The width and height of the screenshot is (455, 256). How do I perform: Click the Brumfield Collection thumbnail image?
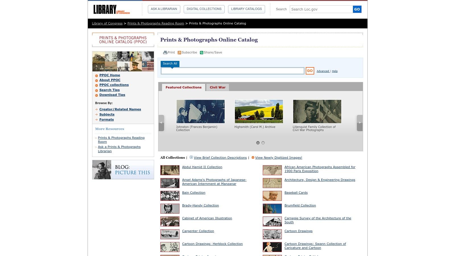click(x=272, y=208)
